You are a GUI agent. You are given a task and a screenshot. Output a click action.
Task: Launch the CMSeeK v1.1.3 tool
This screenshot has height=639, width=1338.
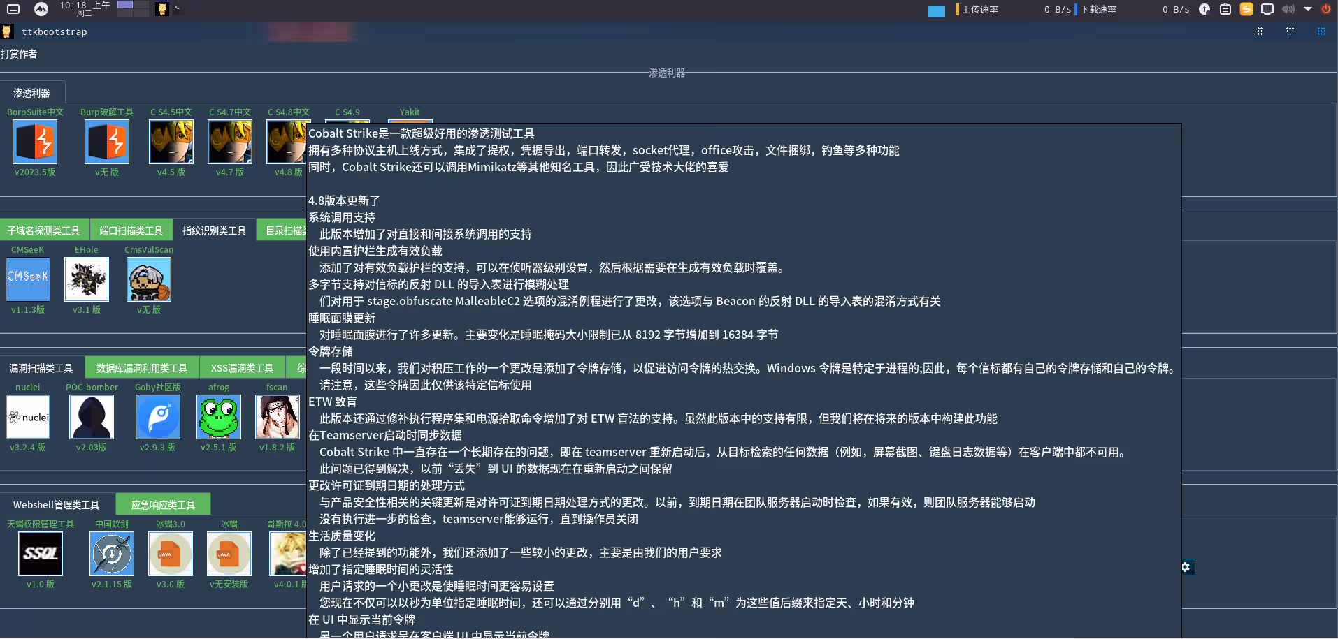pos(28,279)
